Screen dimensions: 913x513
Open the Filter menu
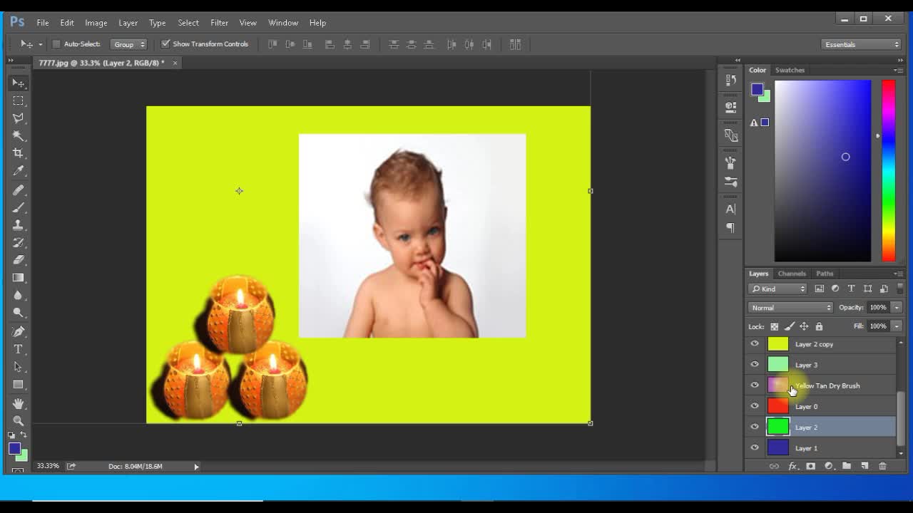[x=219, y=23]
